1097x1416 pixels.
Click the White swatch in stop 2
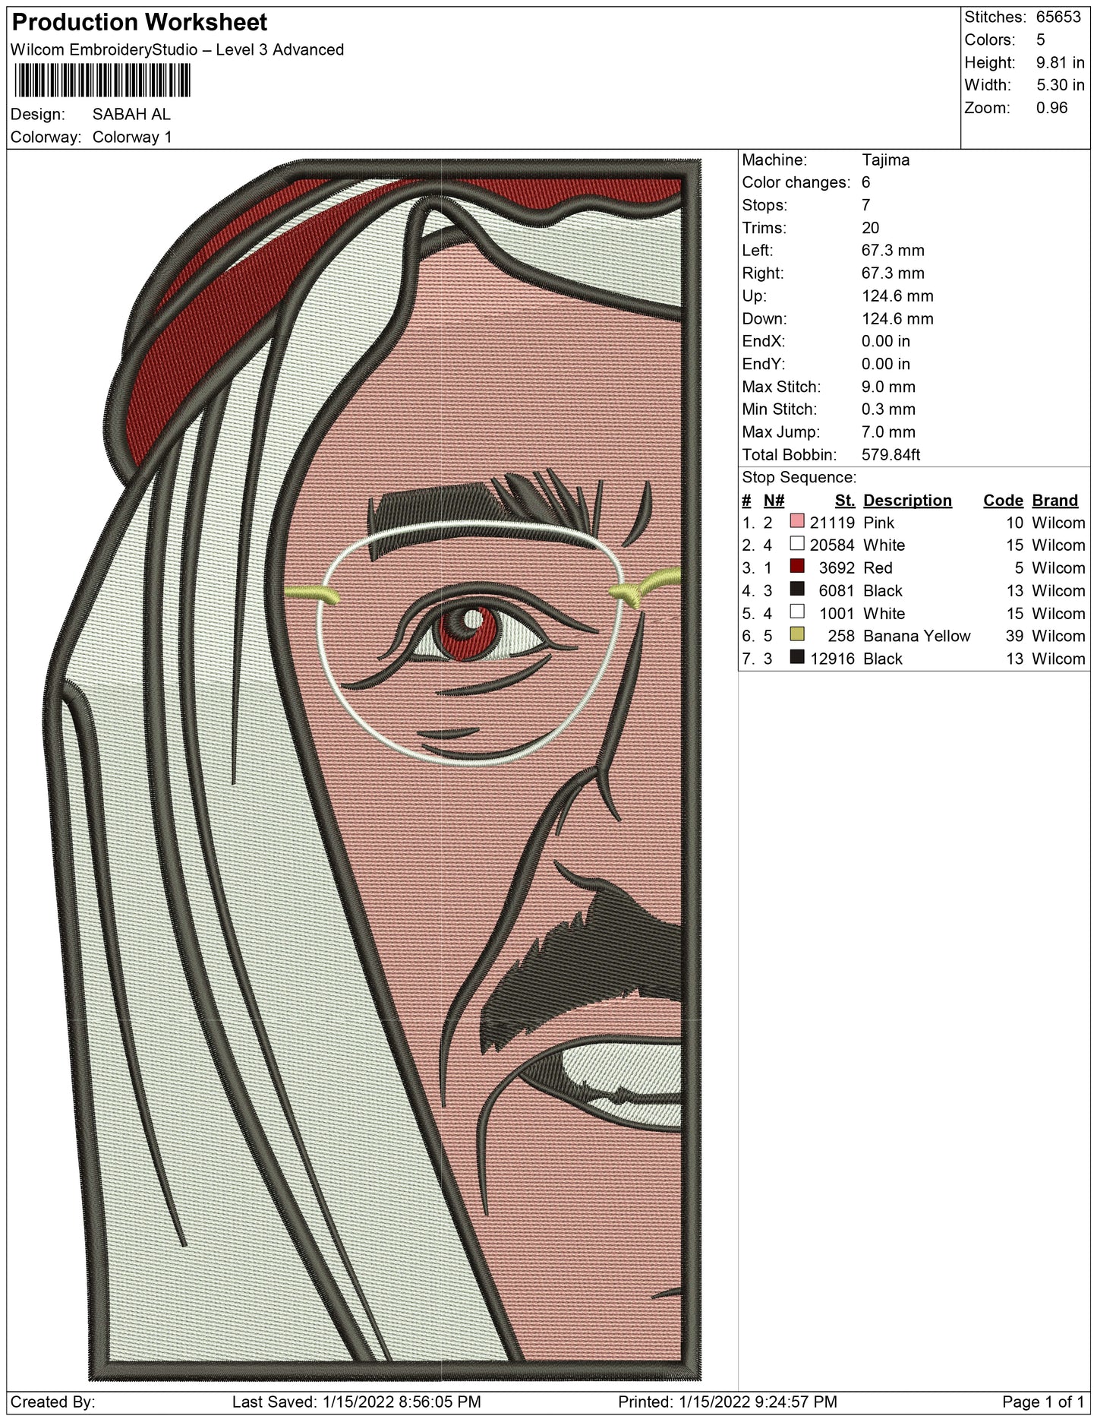[x=796, y=544]
